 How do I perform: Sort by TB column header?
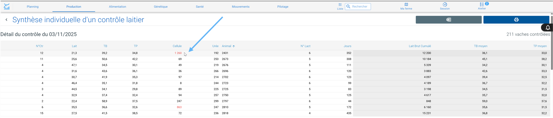105,46
